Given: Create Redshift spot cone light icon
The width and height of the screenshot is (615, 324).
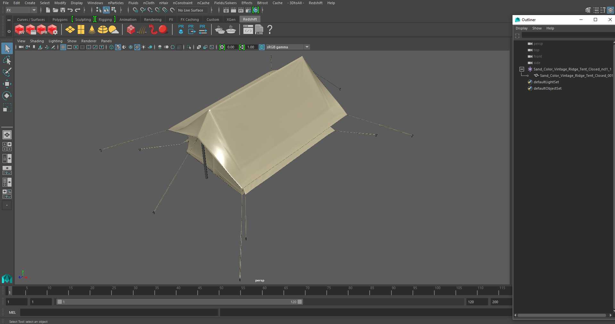Looking at the screenshot, I should tap(92, 30).
